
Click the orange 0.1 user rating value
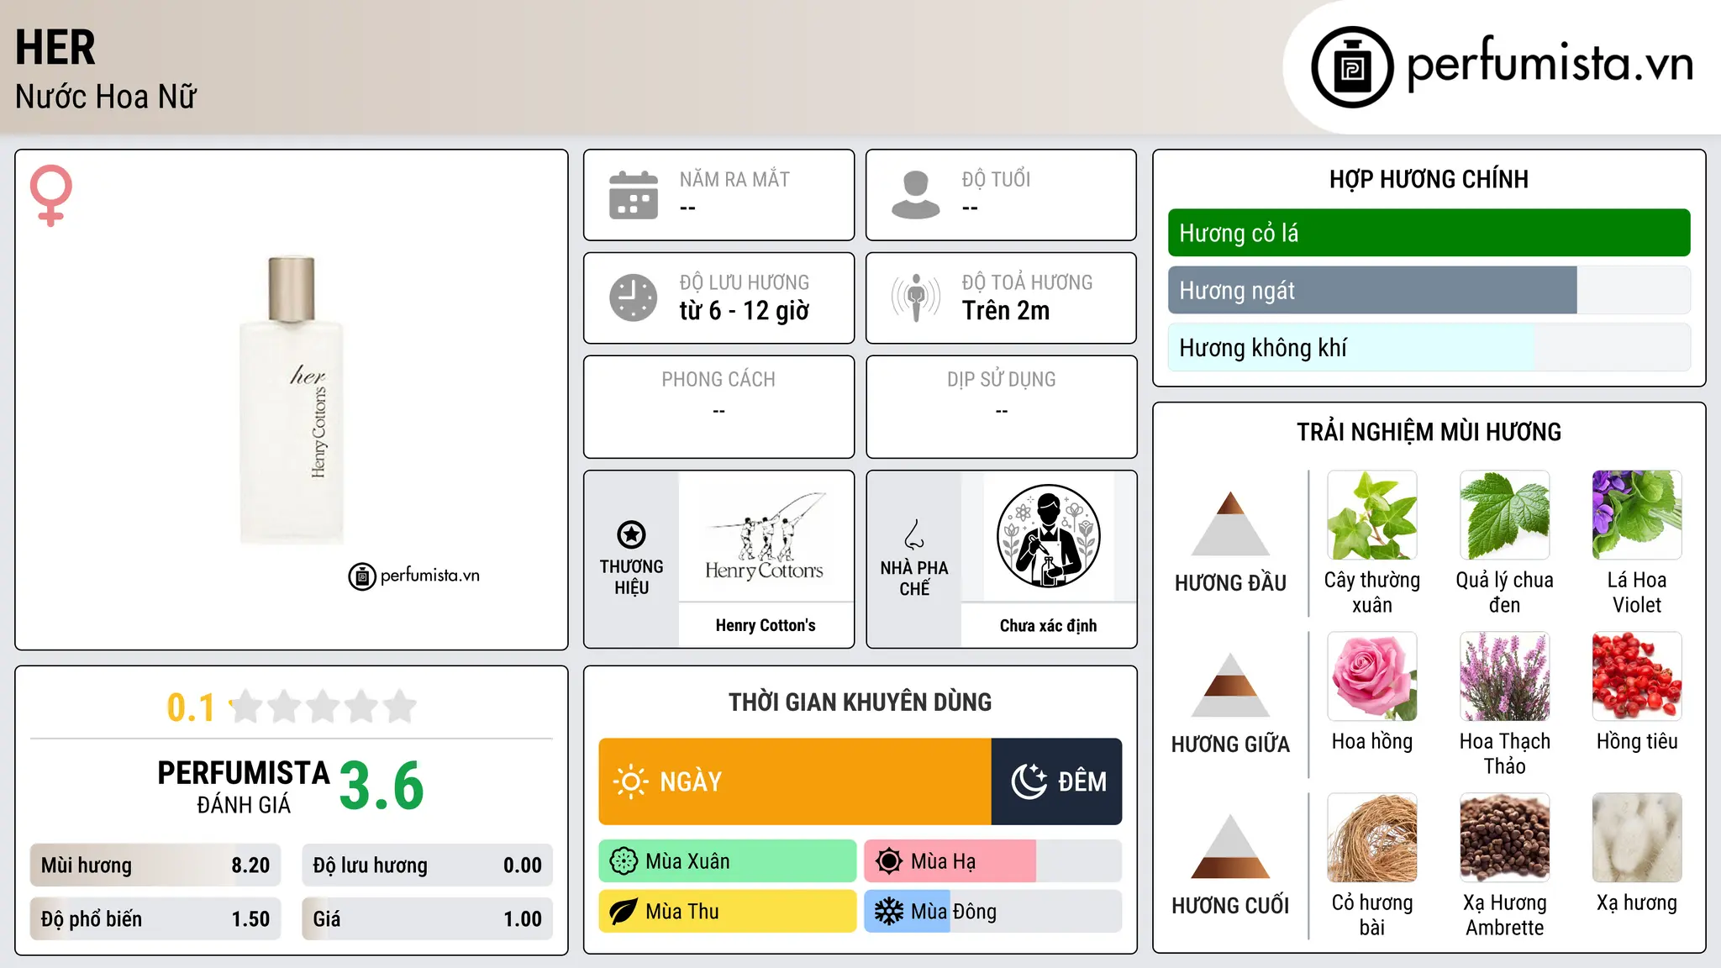coord(191,708)
